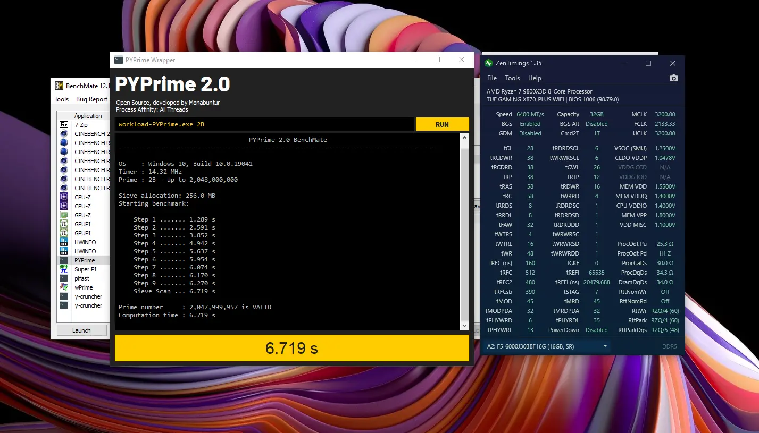
Task: Open the Tools menu in BenchMate
Action: (x=62, y=99)
